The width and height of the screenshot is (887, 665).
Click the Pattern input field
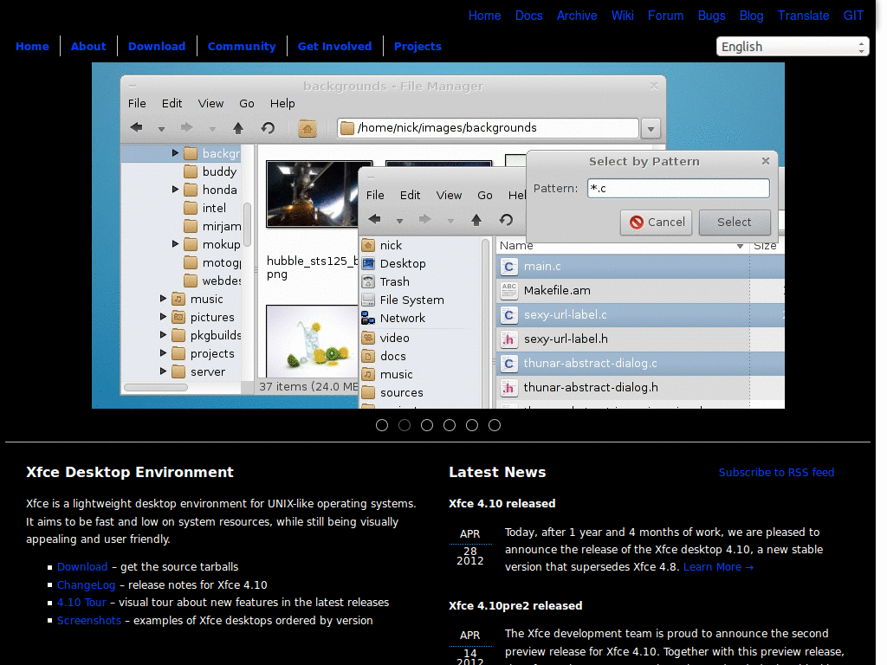point(678,188)
